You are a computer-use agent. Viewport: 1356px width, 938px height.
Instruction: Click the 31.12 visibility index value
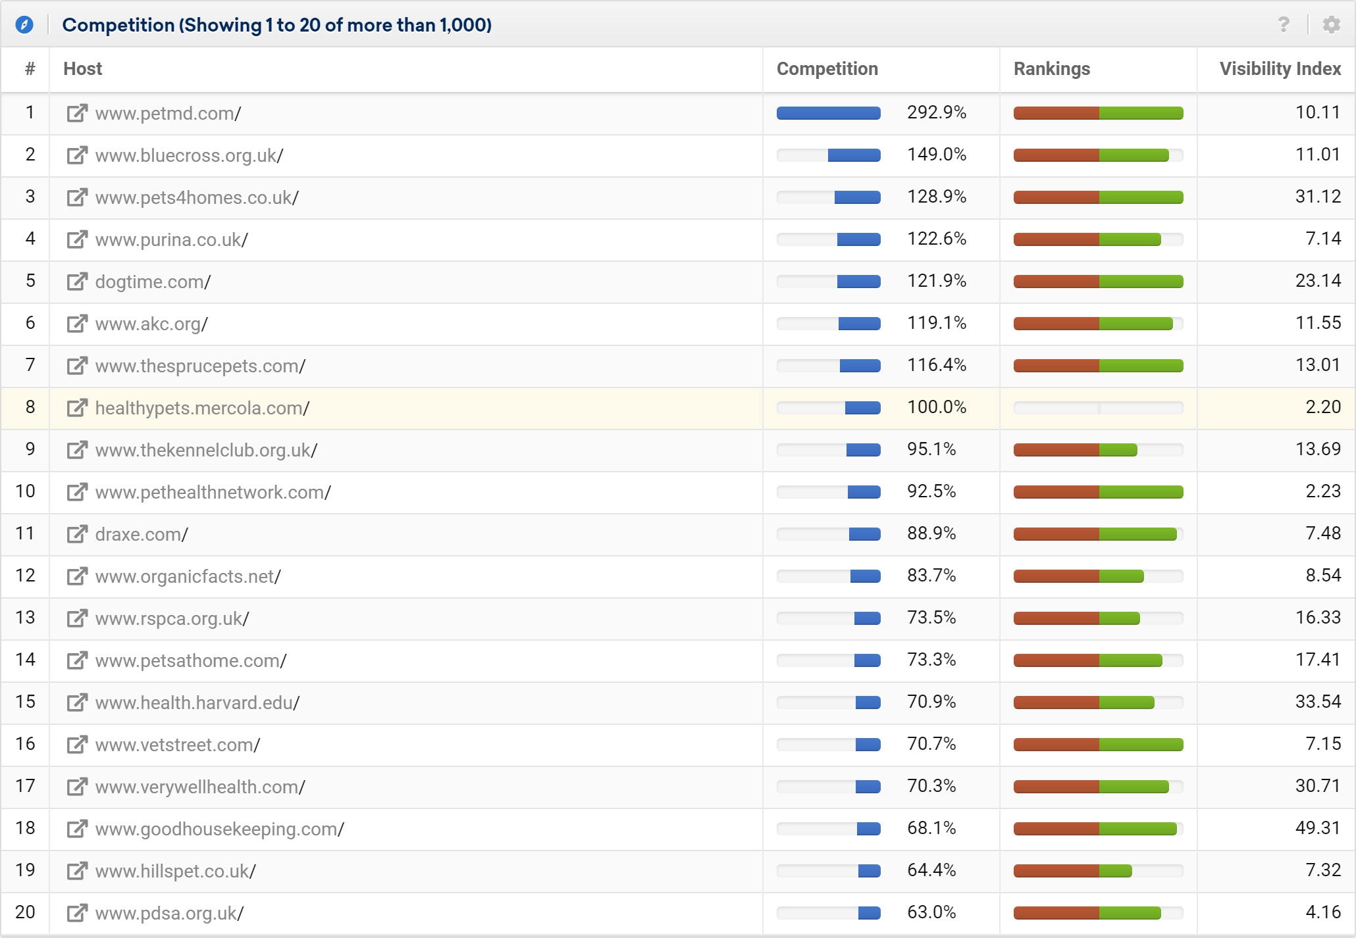1318,197
